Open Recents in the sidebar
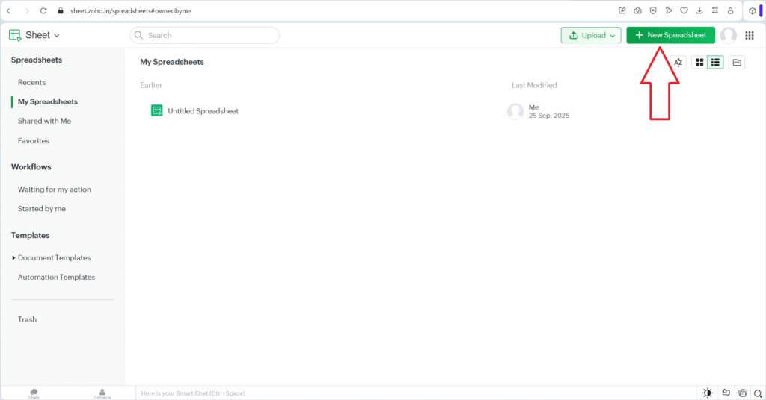The height and width of the screenshot is (400, 766). pos(31,82)
